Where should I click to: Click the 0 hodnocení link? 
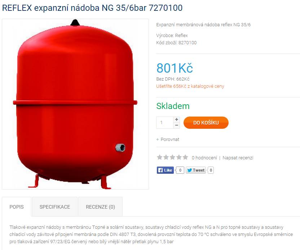click(x=204, y=158)
